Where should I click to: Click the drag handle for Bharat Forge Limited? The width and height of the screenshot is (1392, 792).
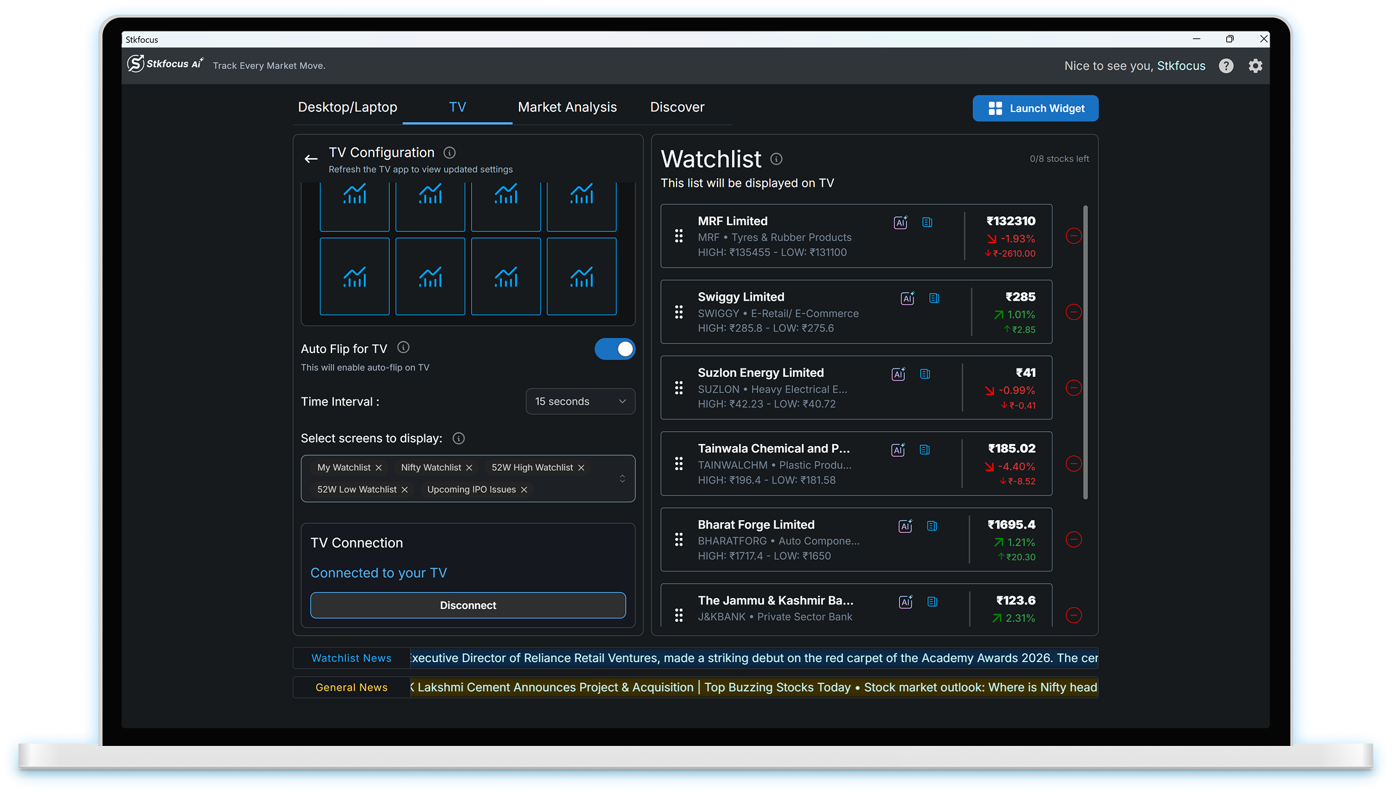pos(678,540)
